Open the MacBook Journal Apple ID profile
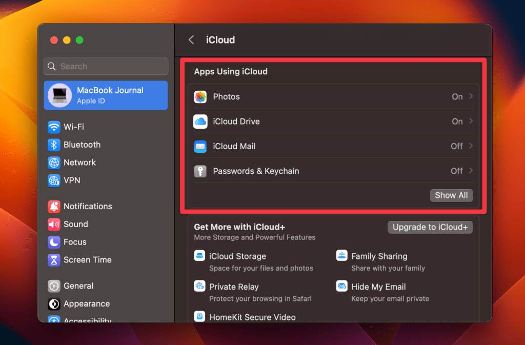Image resolution: width=525 pixels, height=345 pixels. pyautogui.click(x=106, y=95)
